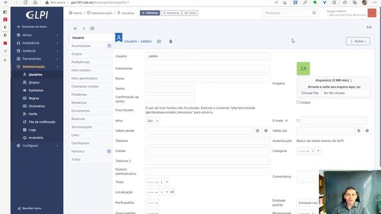Image resolution: width=381 pixels, height=214 pixels.
Task: Click the ZA avatar image
Action: click(303, 69)
